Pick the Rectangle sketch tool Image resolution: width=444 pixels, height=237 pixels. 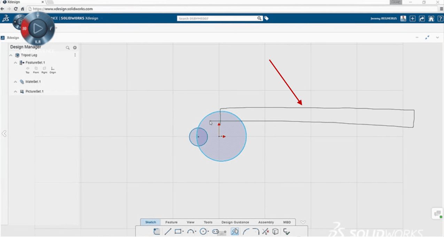[178, 231]
